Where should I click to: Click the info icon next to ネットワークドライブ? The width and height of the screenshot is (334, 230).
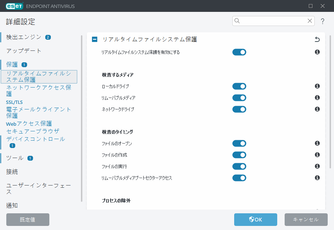pyautogui.click(x=317, y=109)
